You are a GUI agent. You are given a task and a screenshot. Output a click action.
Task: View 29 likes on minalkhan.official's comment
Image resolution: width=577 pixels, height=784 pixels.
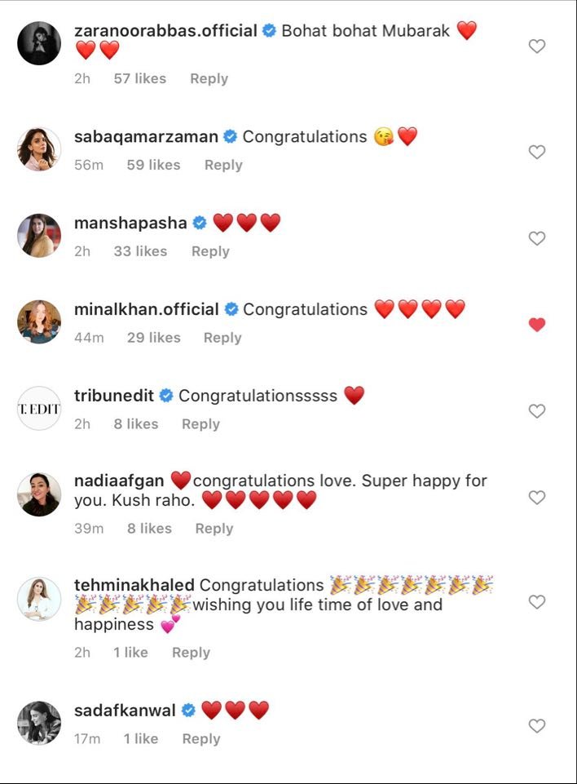click(x=153, y=338)
